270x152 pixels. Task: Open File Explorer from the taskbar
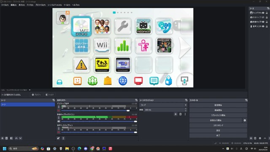pyautogui.click(x=67, y=149)
